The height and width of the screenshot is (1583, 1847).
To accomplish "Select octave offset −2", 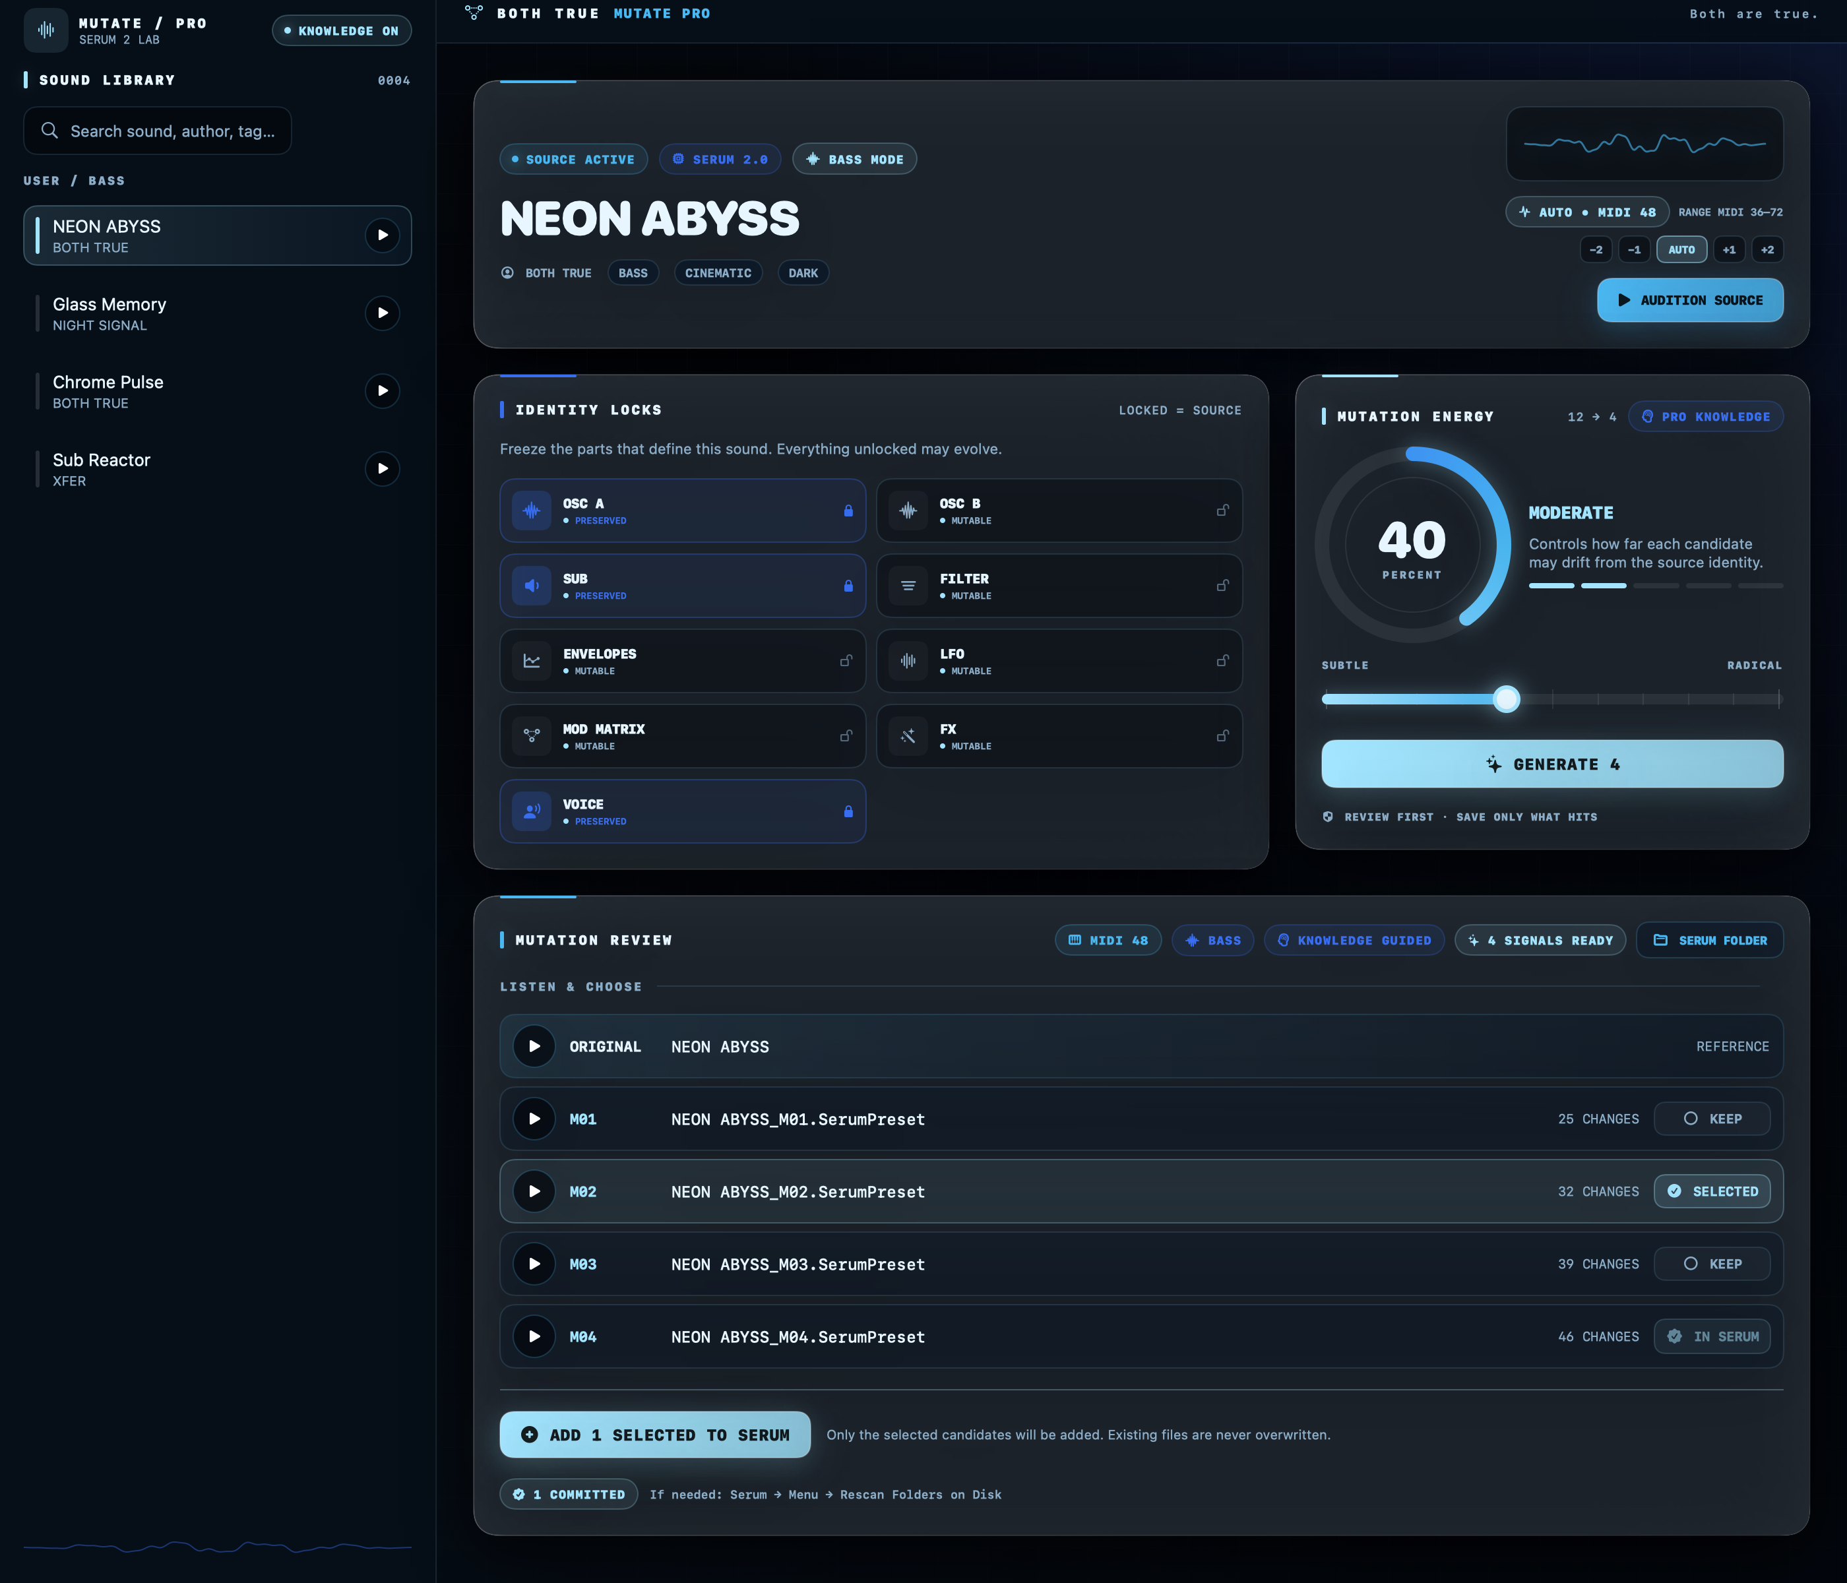I will coord(1596,249).
